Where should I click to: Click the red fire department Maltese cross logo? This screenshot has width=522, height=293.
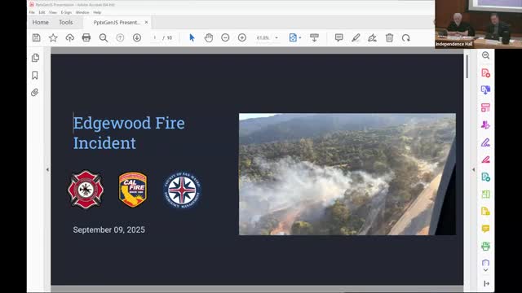[86, 190]
